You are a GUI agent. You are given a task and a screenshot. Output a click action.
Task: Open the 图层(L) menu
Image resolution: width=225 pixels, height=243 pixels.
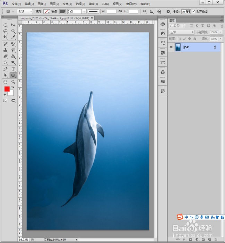54,4
